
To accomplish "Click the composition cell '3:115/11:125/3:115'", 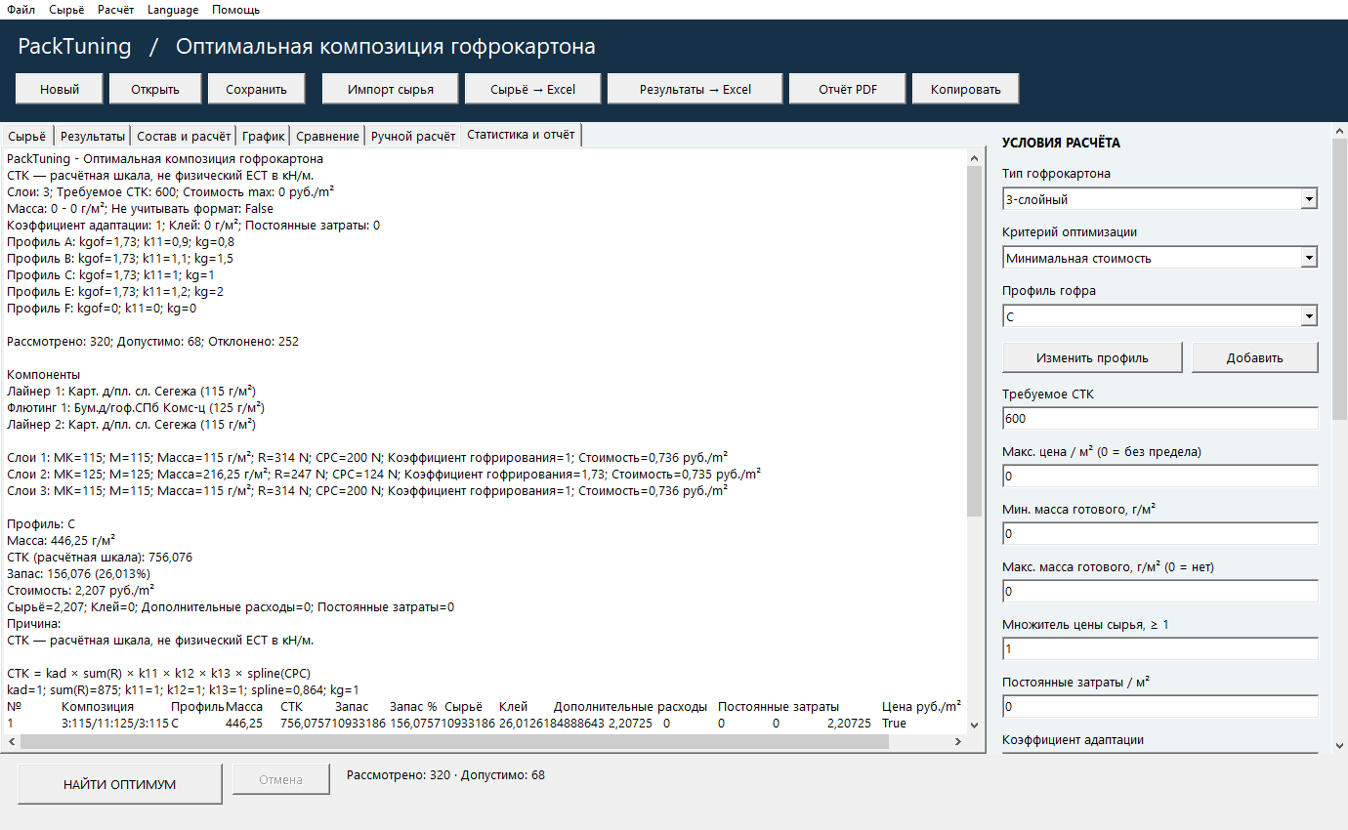I will 115,724.
